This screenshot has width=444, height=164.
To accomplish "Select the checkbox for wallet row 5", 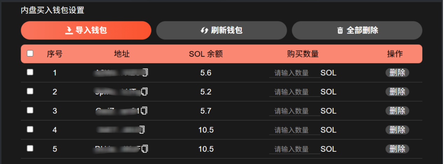I will click(30, 148).
